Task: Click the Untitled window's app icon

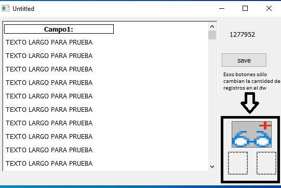Action: tap(5, 8)
